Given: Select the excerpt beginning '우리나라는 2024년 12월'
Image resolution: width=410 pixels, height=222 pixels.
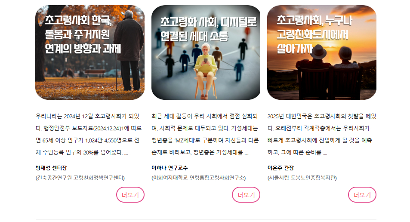Looking at the screenshot, I should pos(89,134).
